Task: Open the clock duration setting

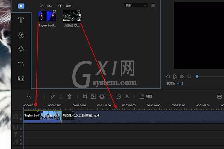Action: [x=119, y=96]
